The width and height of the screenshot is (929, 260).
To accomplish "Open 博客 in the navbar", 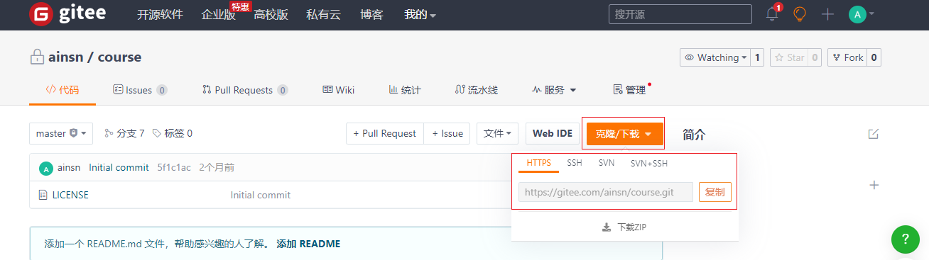I will [371, 14].
